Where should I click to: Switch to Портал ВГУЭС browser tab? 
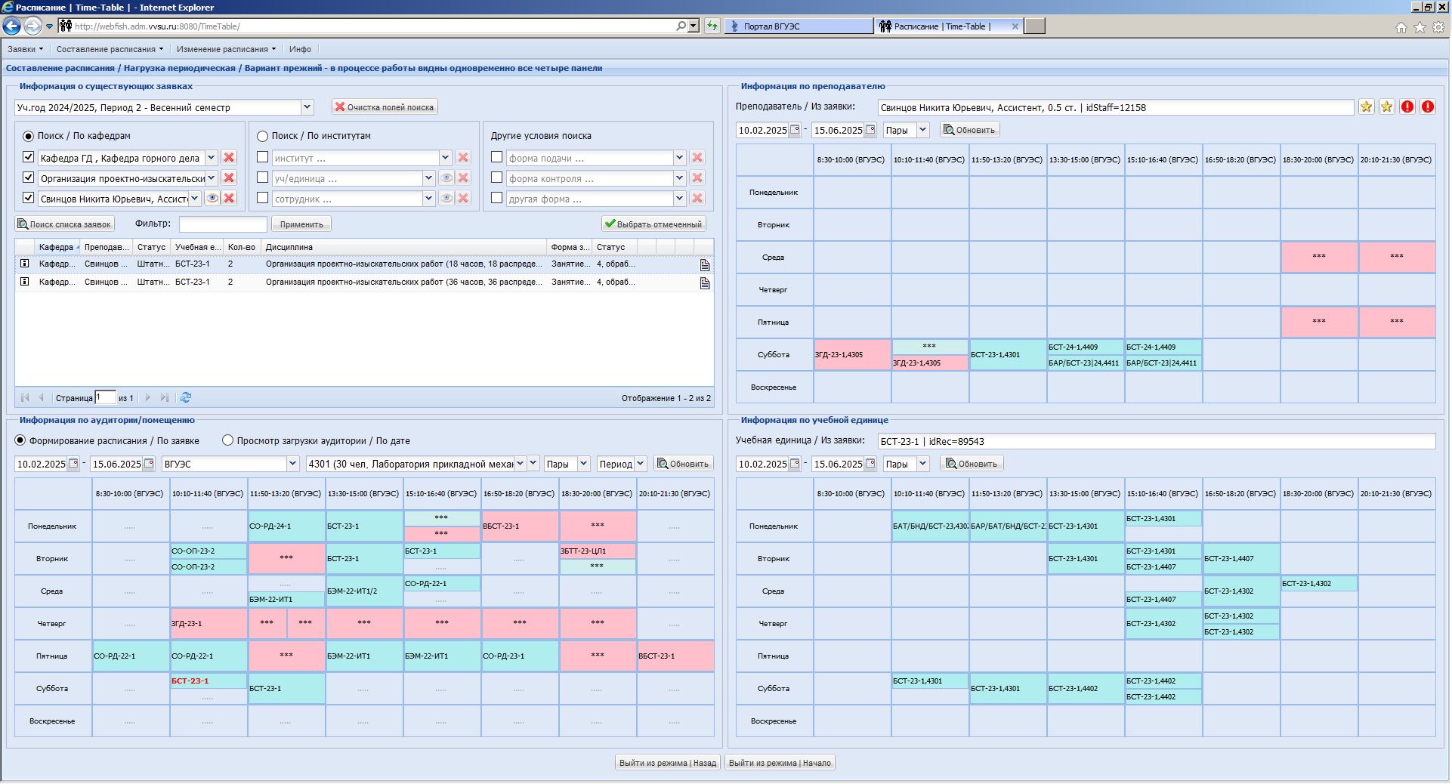798,26
